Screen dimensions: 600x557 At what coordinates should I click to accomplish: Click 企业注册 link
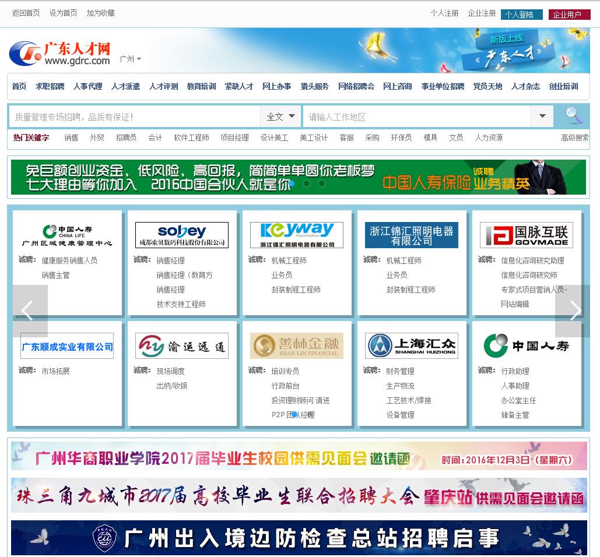coord(482,13)
